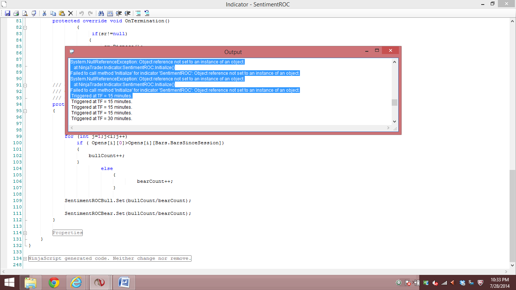
Task: Click the Output window vertical scrollbar thumb
Action: (394, 102)
